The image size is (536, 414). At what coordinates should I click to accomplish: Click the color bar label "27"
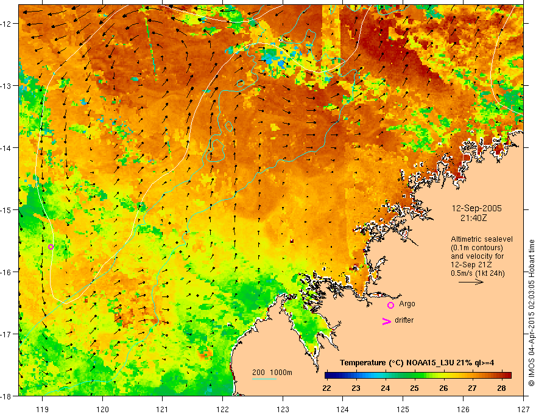pyautogui.click(x=472, y=388)
